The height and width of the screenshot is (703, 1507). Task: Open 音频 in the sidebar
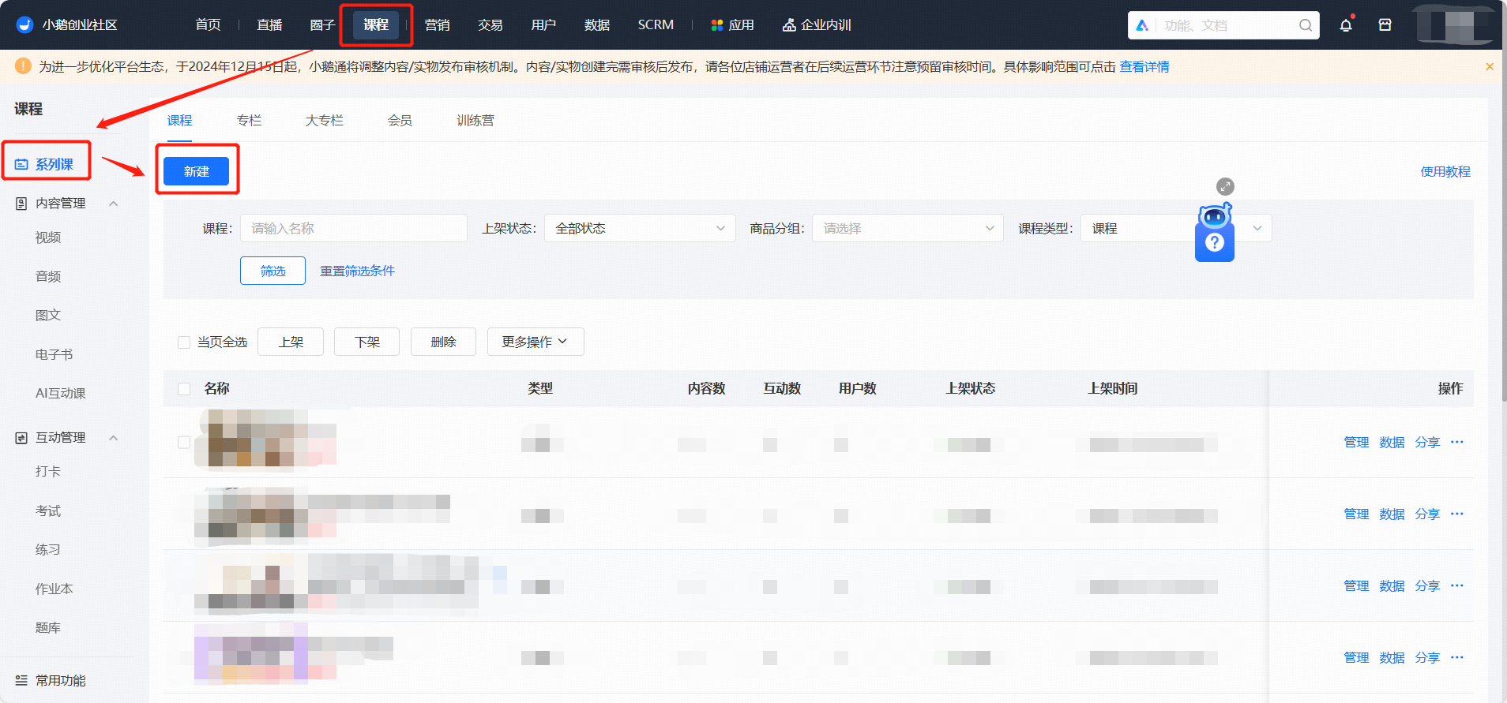click(x=48, y=276)
